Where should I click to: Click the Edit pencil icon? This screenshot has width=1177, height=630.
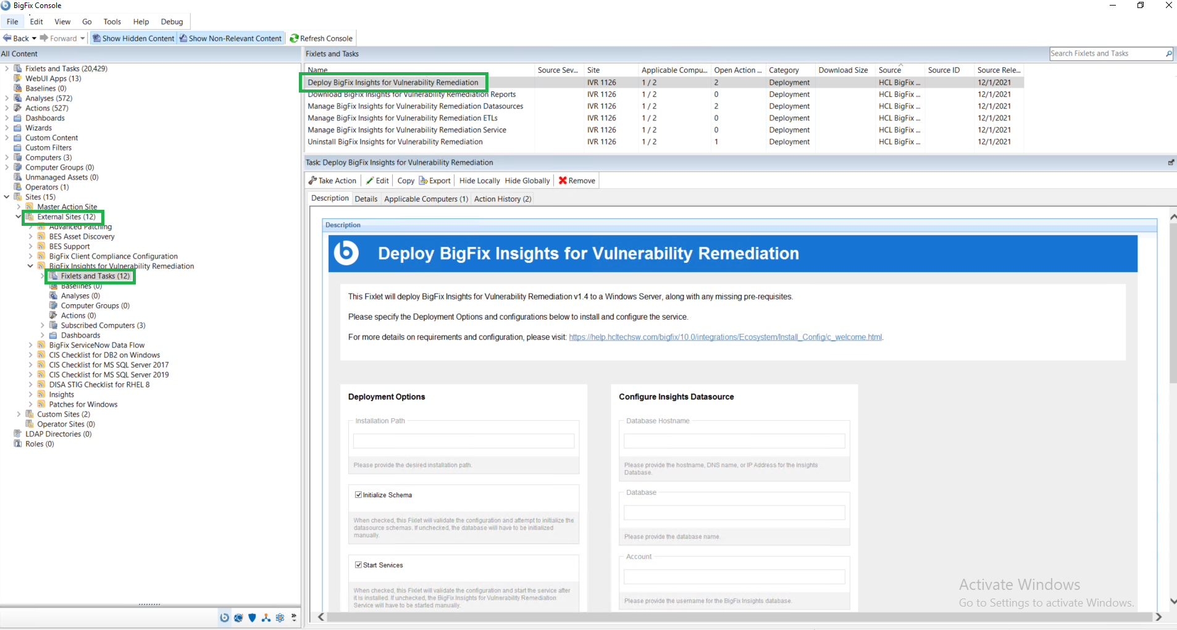tap(370, 181)
